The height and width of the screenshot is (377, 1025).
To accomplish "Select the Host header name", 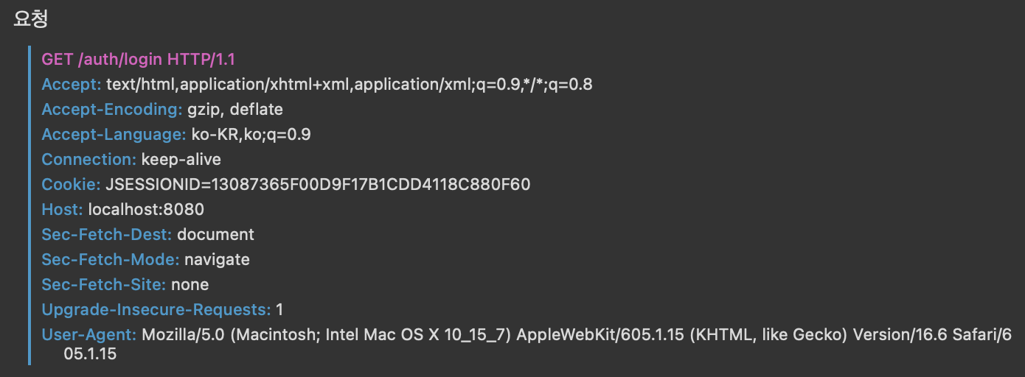I will [x=62, y=210].
